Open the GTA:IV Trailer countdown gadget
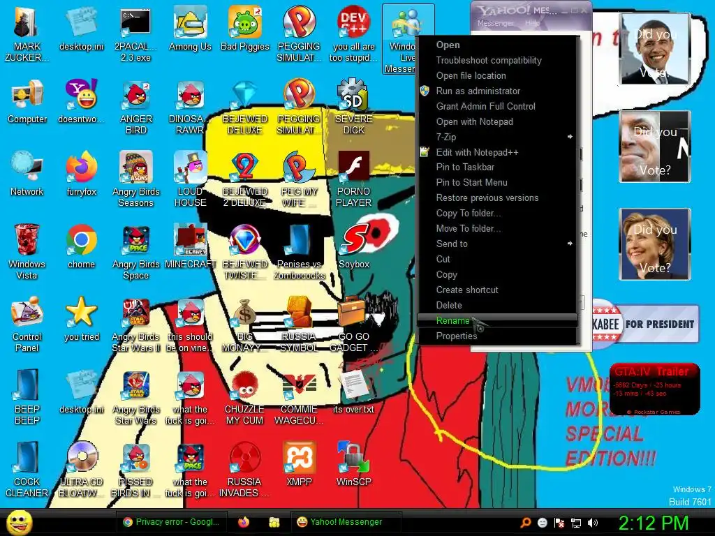 655,389
